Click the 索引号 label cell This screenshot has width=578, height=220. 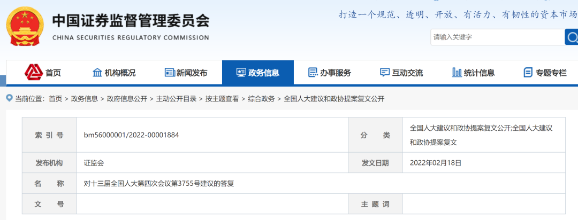click(49, 135)
